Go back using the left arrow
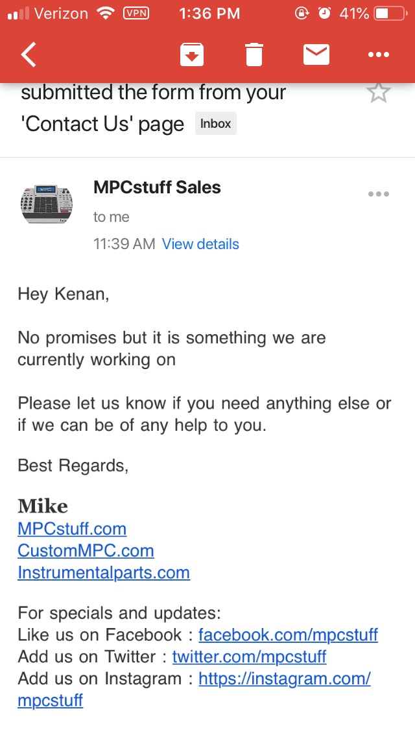This screenshot has width=415, height=737. click(29, 54)
